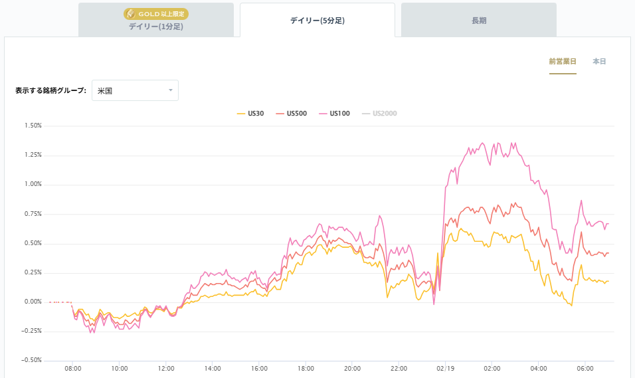Viewport: 635px width, 378px height.
Task: Click the yellow US30 legend line marker
Action: pyautogui.click(x=240, y=114)
